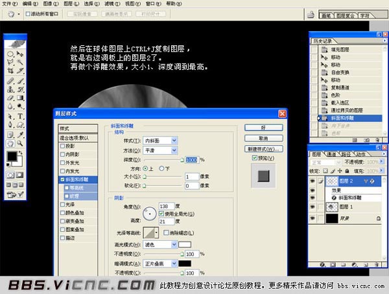Screen dimensions: 389x294
Task: Switch to the 通道 (Channels) tab
Action: (x=331, y=154)
